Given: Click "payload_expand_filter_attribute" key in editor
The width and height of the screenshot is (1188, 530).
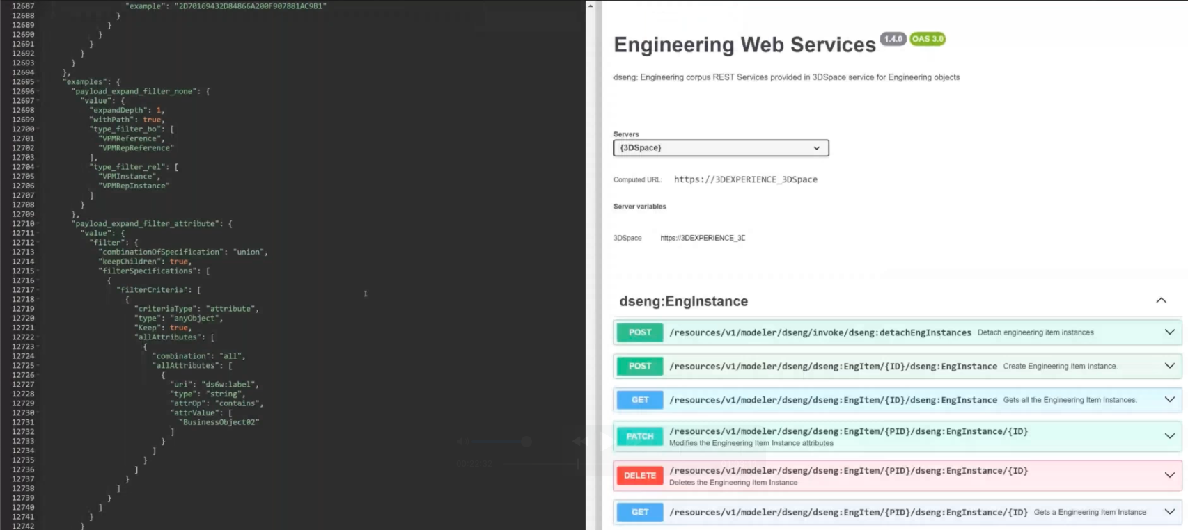Looking at the screenshot, I should 147,224.
